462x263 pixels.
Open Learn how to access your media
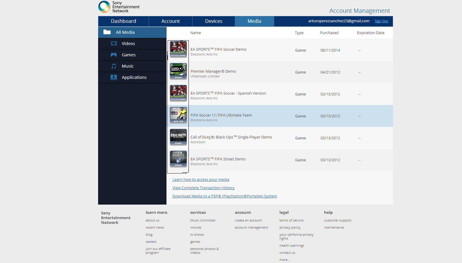(201, 179)
